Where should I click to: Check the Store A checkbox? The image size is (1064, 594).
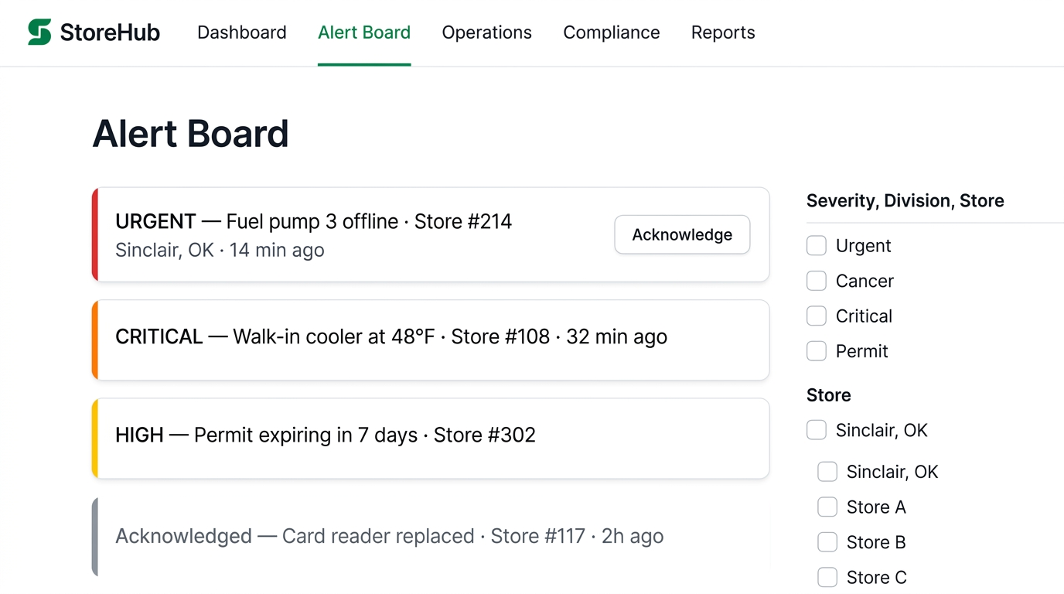click(x=827, y=507)
